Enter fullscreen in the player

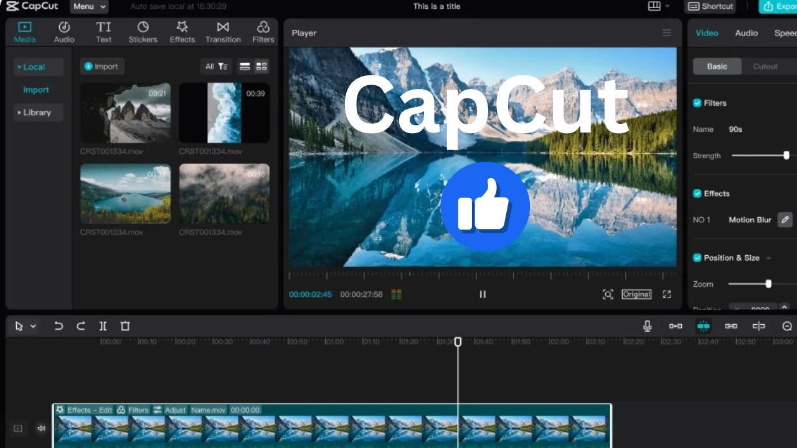(x=667, y=294)
